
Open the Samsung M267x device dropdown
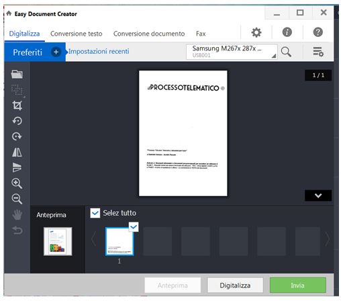coord(232,52)
